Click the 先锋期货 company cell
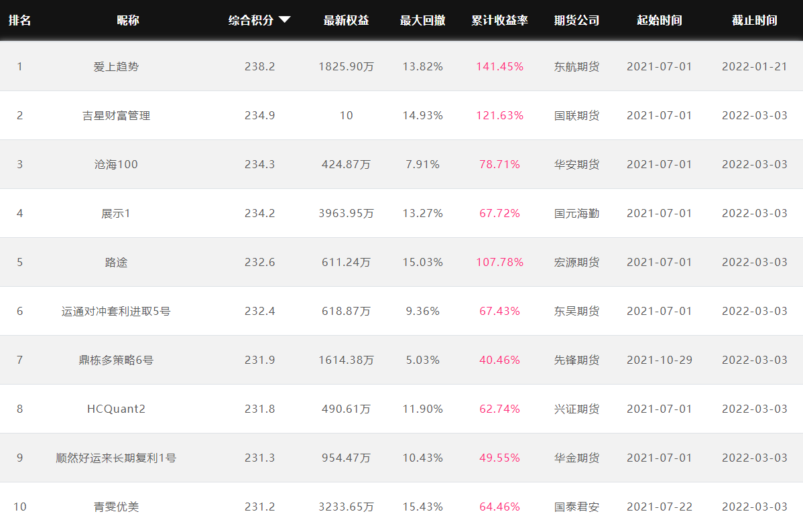This screenshot has height=528, width=803. tap(576, 360)
